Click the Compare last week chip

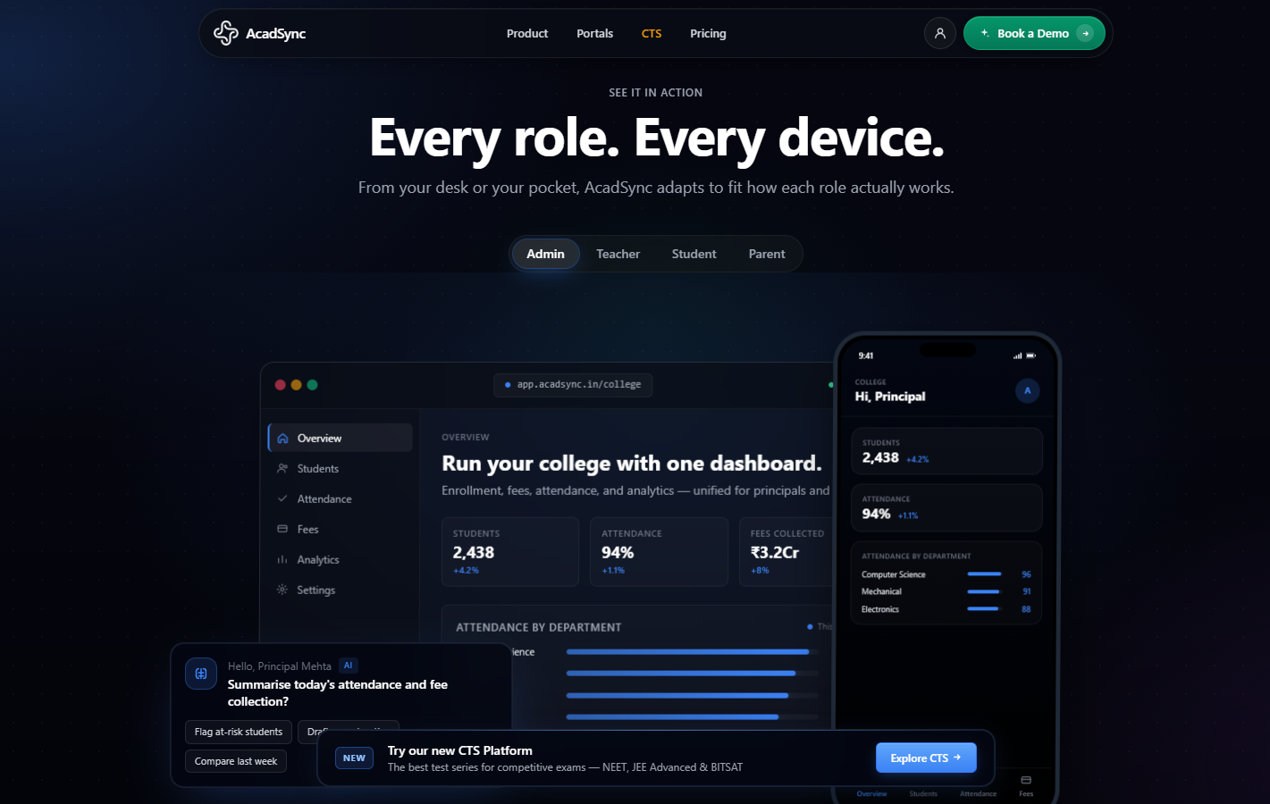point(236,761)
